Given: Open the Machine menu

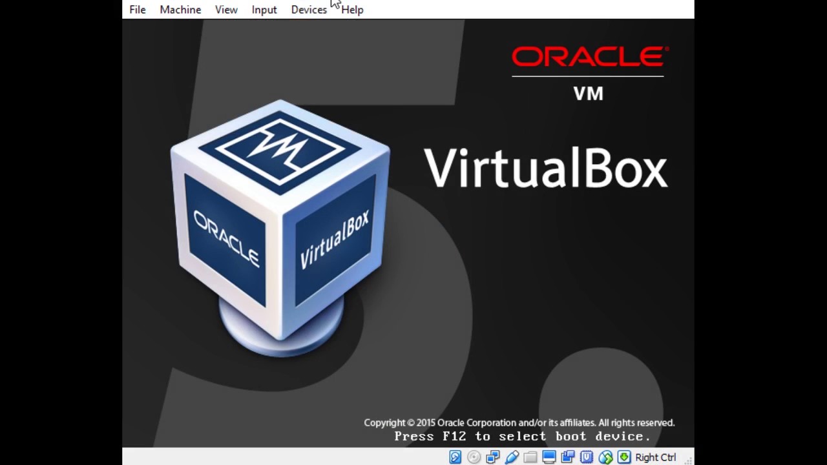Looking at the screenshot, I should [180, 10].
